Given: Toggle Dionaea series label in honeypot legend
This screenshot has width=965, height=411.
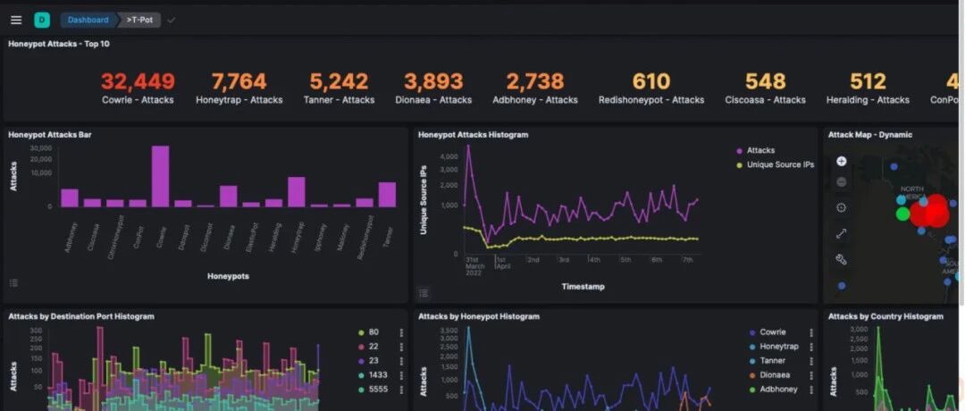Looking at the screenshot, I should [x=775, y=374].
